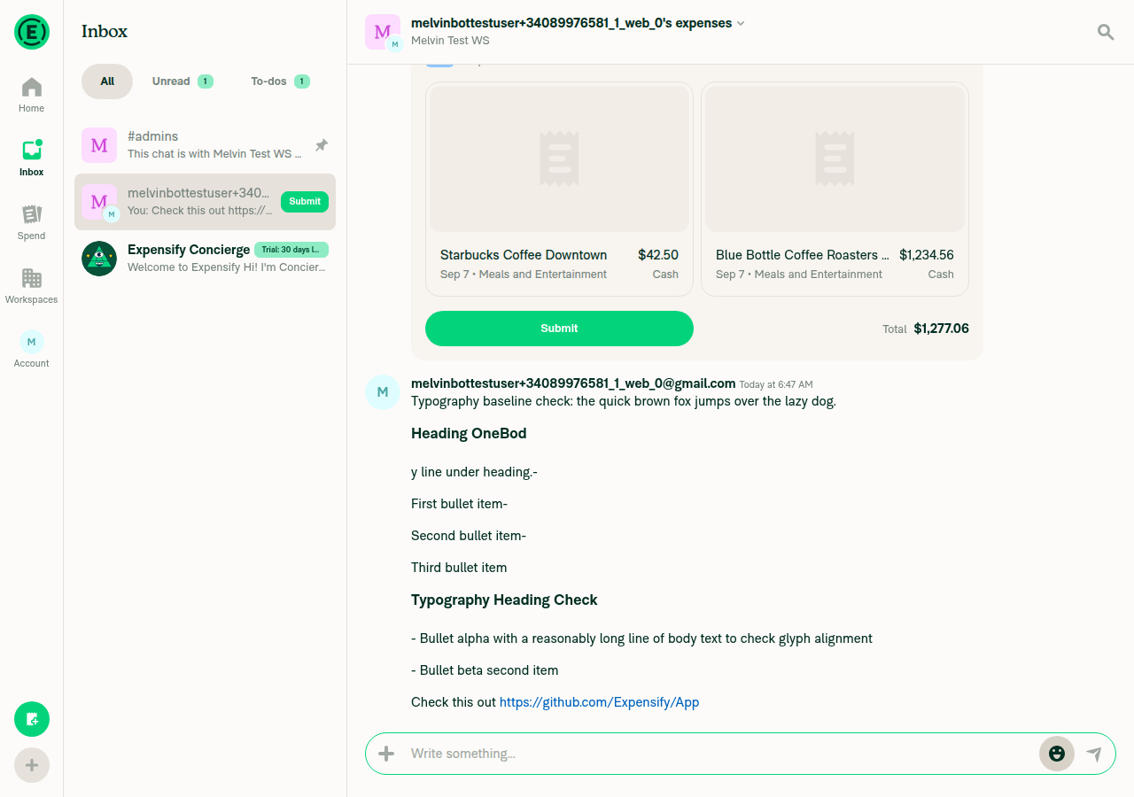Click the gray plus button in sidebar
This screenshot has height=797, width=1134.
coord(32,765)
